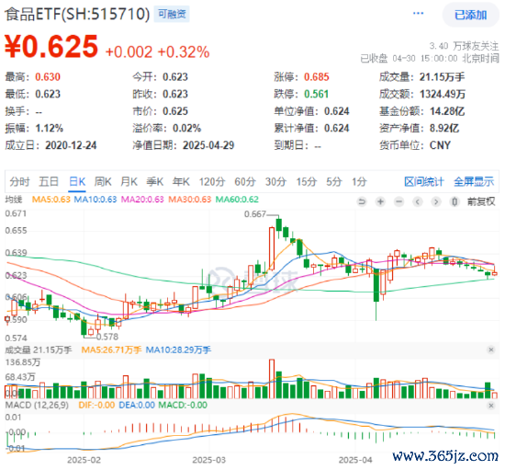Close the 成交量 volume panel

[491, 350]
